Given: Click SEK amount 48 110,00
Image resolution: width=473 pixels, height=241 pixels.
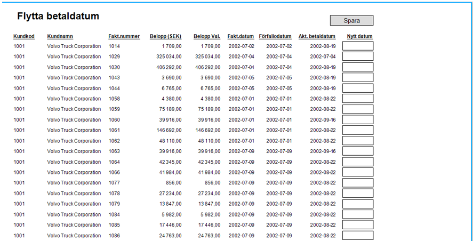Looking at the screenshot, I should click(171, 141).
